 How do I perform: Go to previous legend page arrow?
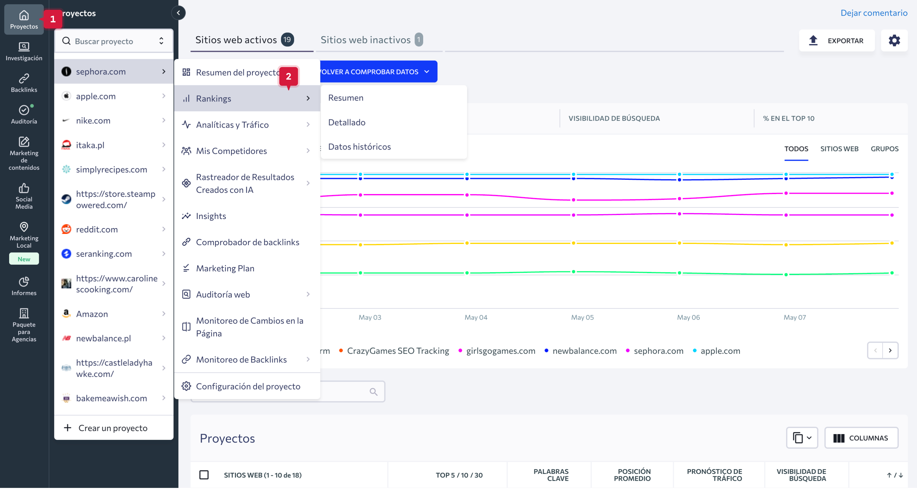875,351
